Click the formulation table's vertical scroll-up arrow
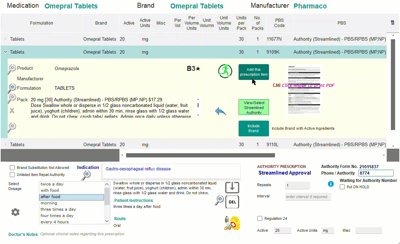The image size is (400, 244). pyautogui.click(x=393, y=35)
